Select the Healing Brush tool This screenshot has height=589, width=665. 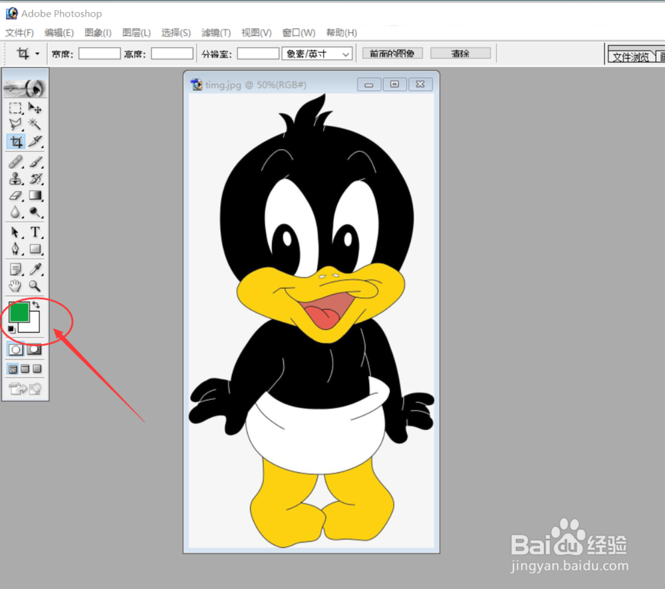point(16,162)
